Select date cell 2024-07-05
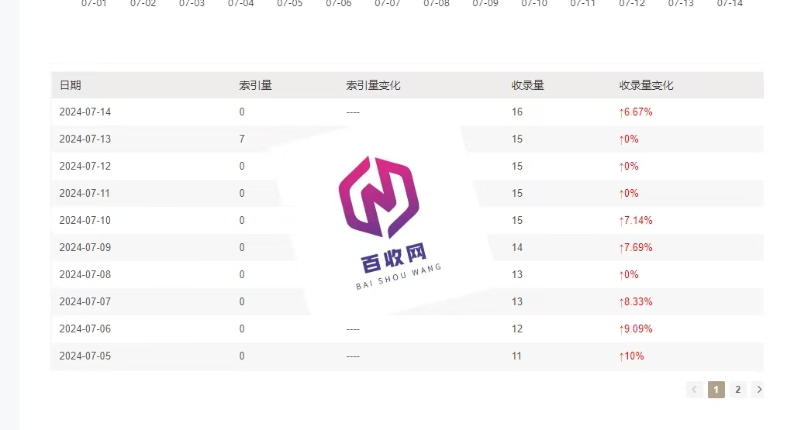 point(85,356)
